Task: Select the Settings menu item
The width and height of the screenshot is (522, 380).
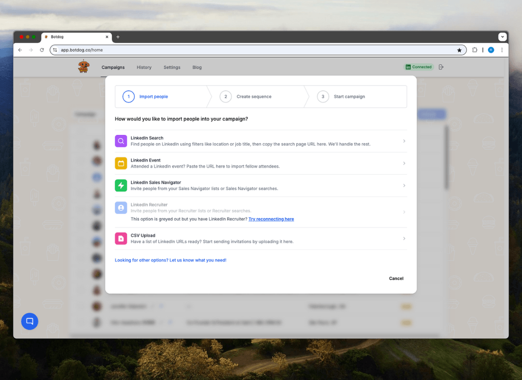Action: [172, 67]
